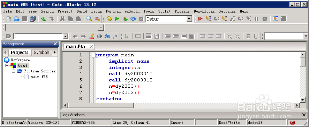Viewport: 309px width, 127px height.
Task: Open the Build menu
Action: coord(82,11)
